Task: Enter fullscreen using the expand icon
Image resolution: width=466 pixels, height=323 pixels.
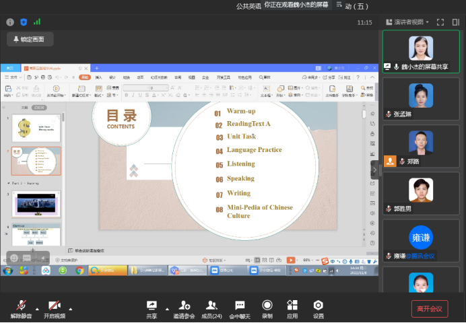Action: point(440,22)
